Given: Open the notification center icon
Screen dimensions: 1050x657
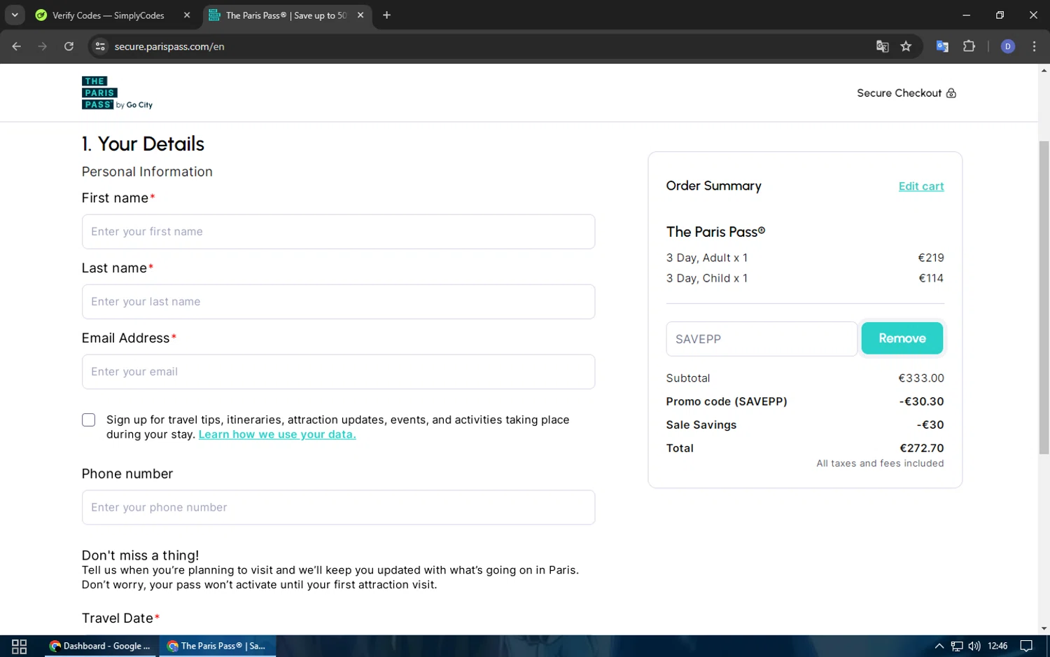Looking at the screenshot, I should [x=1026, y=646].
